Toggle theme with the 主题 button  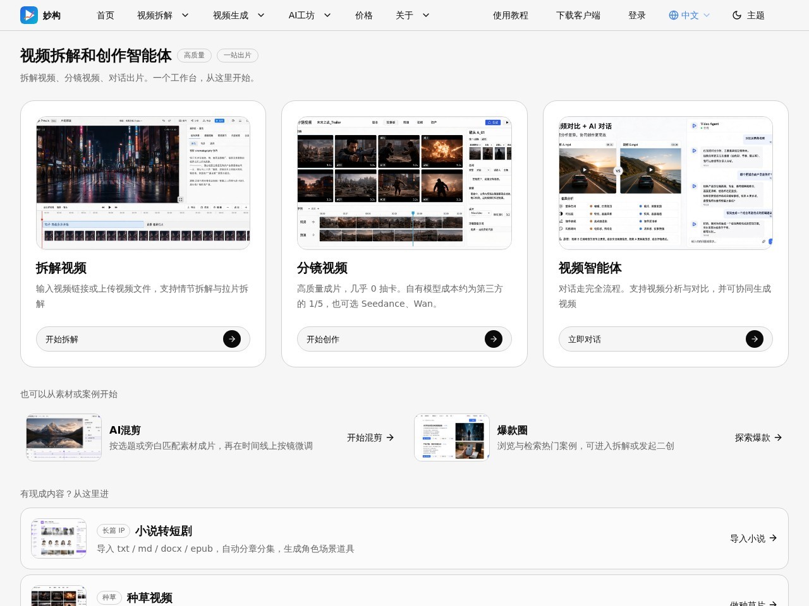[x=748, y=15]
